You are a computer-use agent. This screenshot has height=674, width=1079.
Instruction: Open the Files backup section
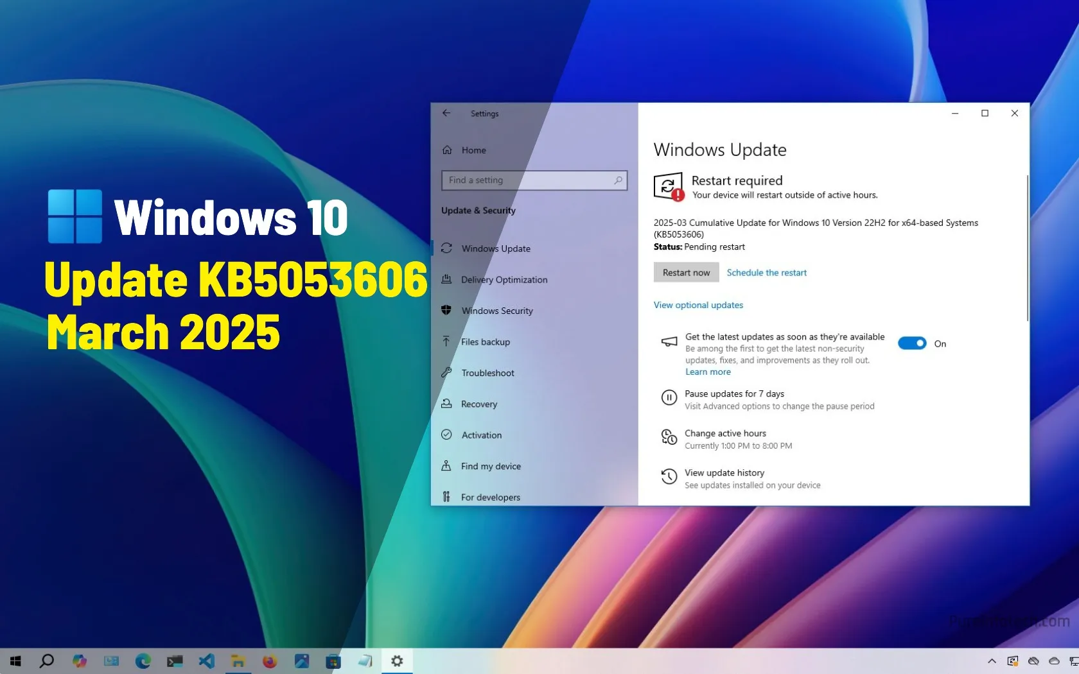485,342
